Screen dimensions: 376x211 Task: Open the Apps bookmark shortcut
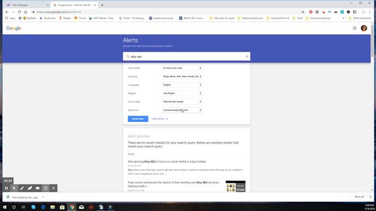11,18
